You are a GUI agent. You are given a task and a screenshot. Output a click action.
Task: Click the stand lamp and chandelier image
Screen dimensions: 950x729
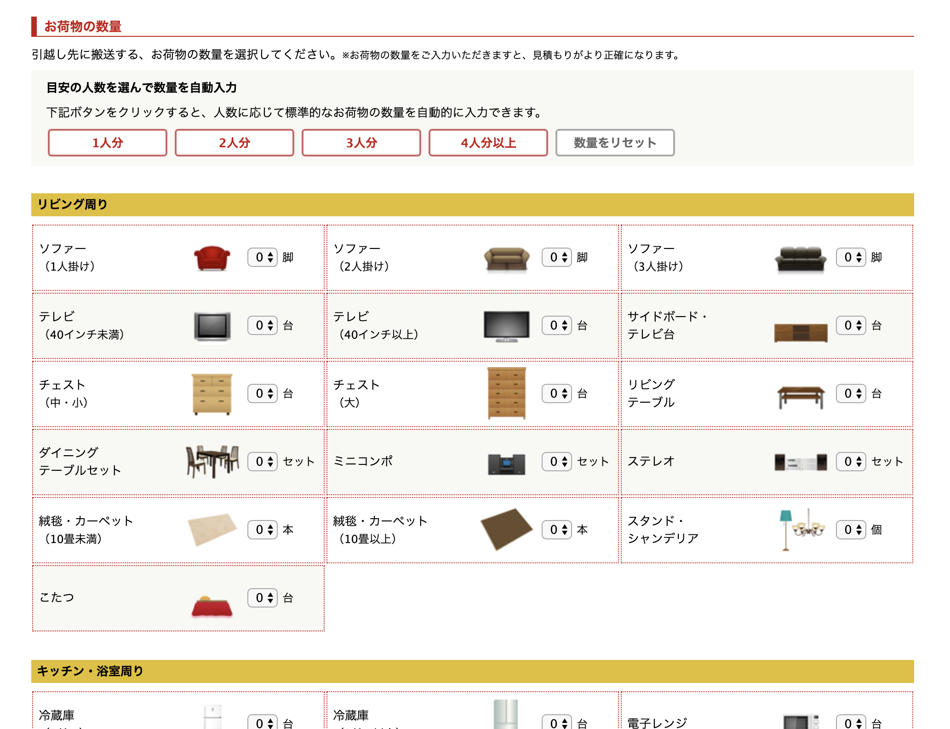pos(801,530)
